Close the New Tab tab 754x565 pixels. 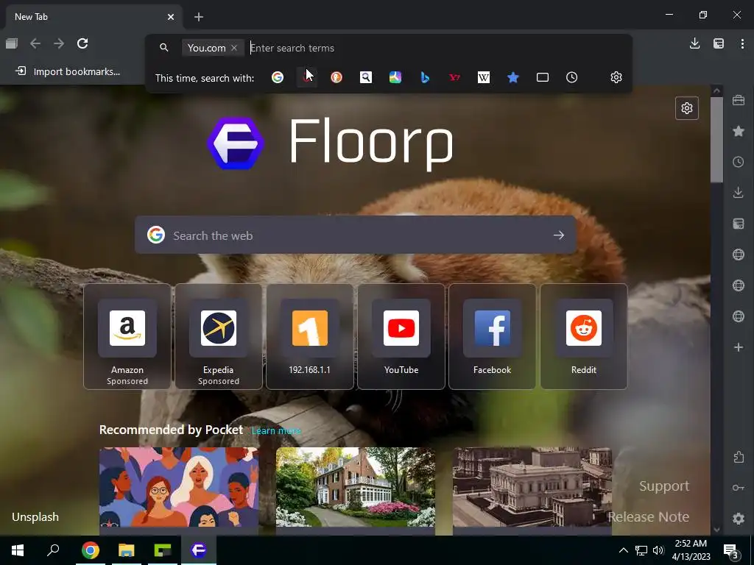(171, 17)
